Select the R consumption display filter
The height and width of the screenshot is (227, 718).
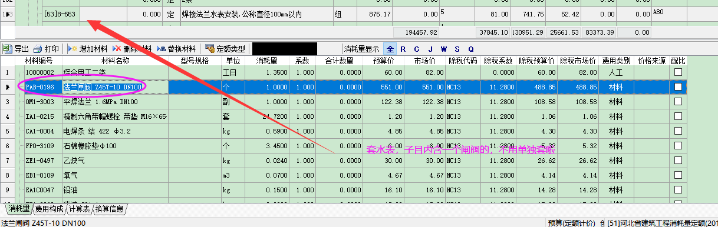403,49
